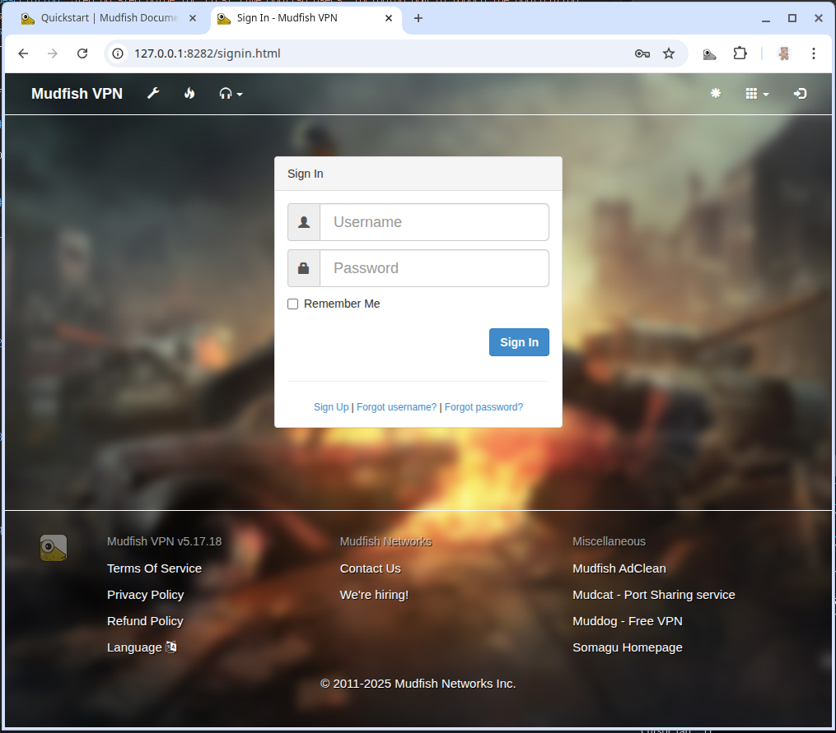
Task: Expand the headset support dropdown
Action: click(231, 94)
